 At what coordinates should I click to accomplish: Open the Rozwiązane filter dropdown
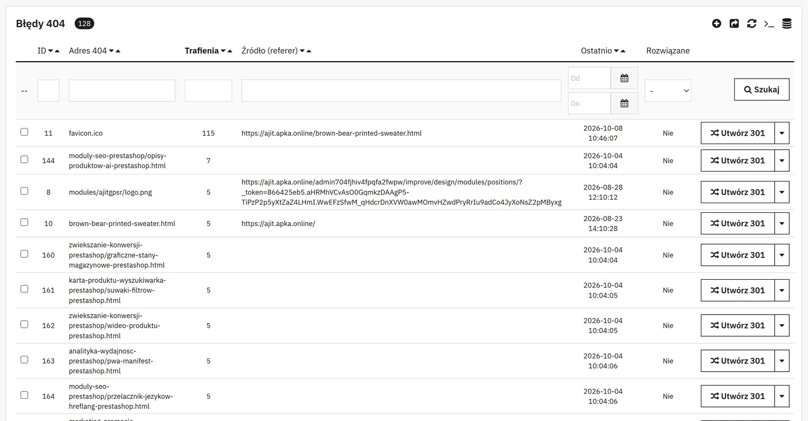pos(668,91)
